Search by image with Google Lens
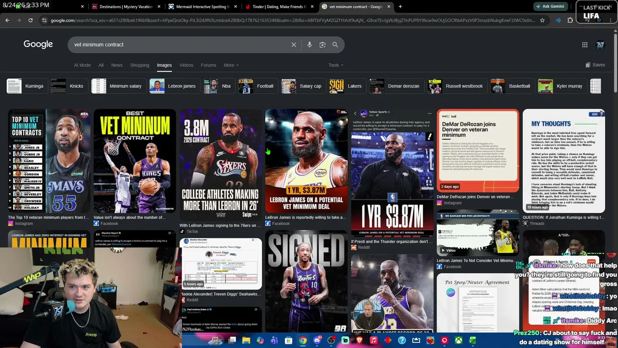The height and width of the screenshot is (348, 618). click(x=323, y=44)
